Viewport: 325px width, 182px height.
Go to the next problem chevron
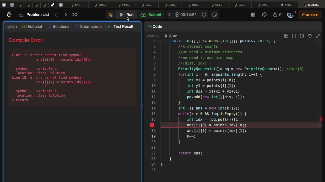[66, 15]
